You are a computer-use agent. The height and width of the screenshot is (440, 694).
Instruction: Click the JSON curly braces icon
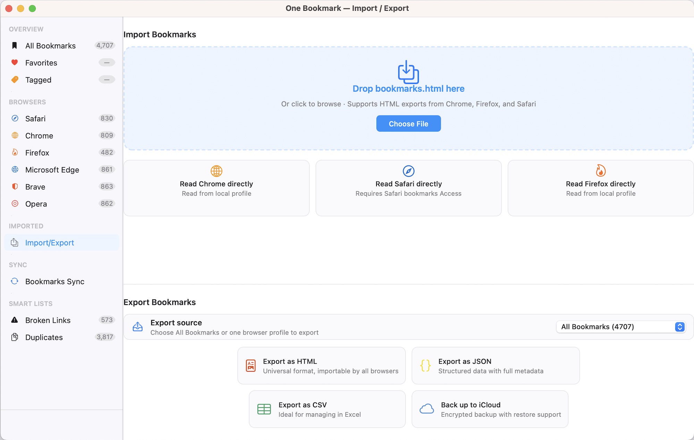425,366
